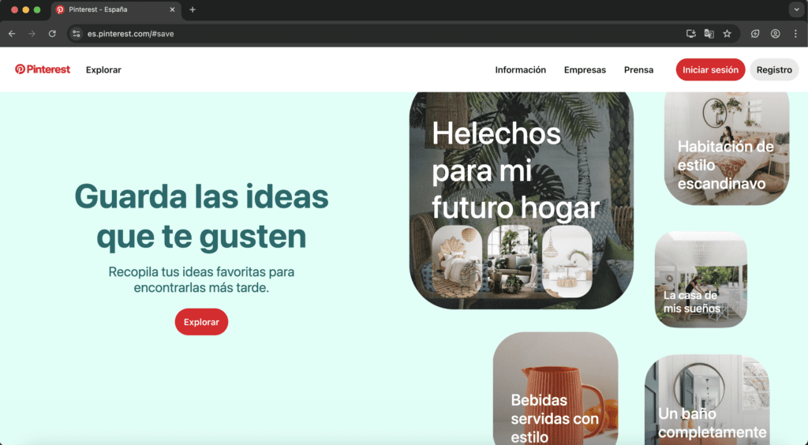Reload the page

click(52, 33)
